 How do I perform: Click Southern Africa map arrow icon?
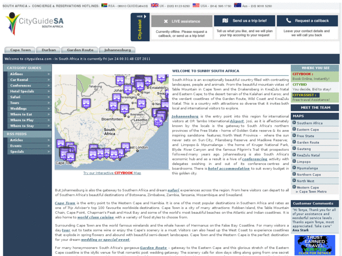tap(294, 123)
